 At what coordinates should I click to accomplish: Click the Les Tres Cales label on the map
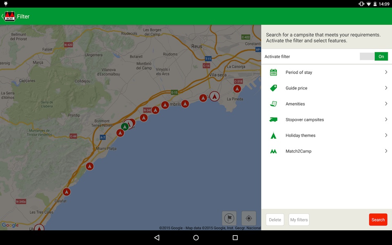42,212
